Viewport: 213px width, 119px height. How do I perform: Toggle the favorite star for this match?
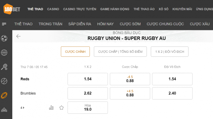coord(61,108)
